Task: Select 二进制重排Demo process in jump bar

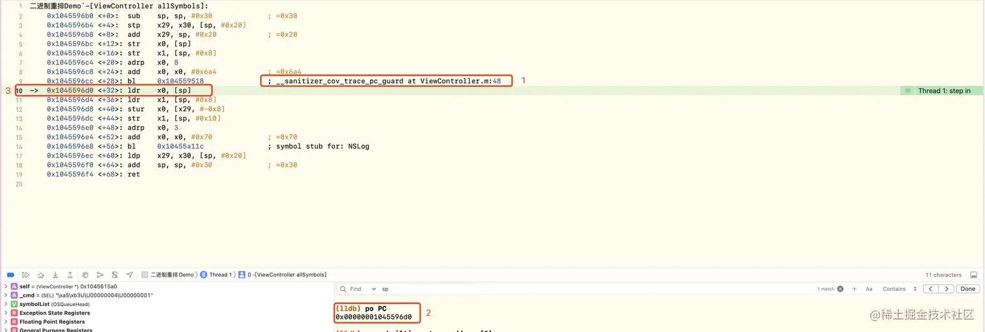Action: coord(168,275)
